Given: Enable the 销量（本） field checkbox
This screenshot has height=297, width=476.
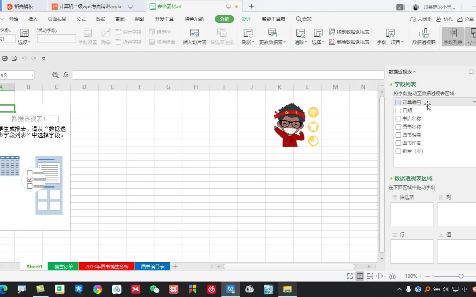Looking at the screenshot, I should 398,151.
